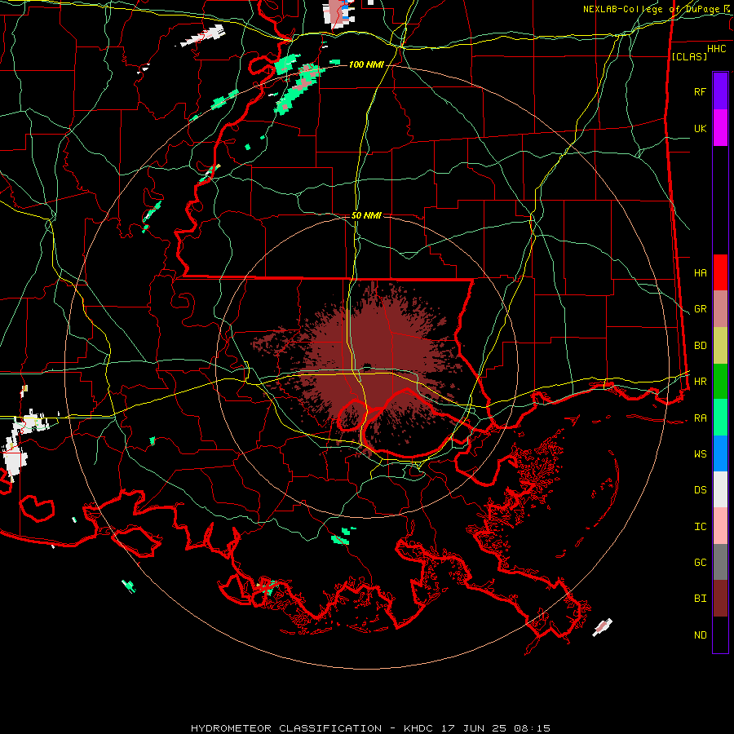This screenshot has height=734, width=734.
Task: Click the BD yellow legend swatch
Action: [x=720, y=346]
